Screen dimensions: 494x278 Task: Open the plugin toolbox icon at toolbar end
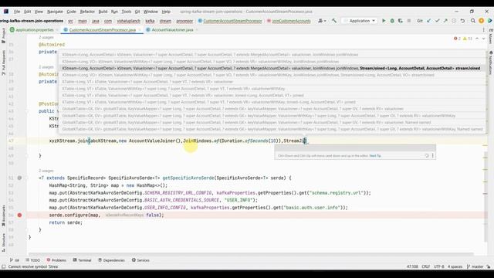[489, 21]
